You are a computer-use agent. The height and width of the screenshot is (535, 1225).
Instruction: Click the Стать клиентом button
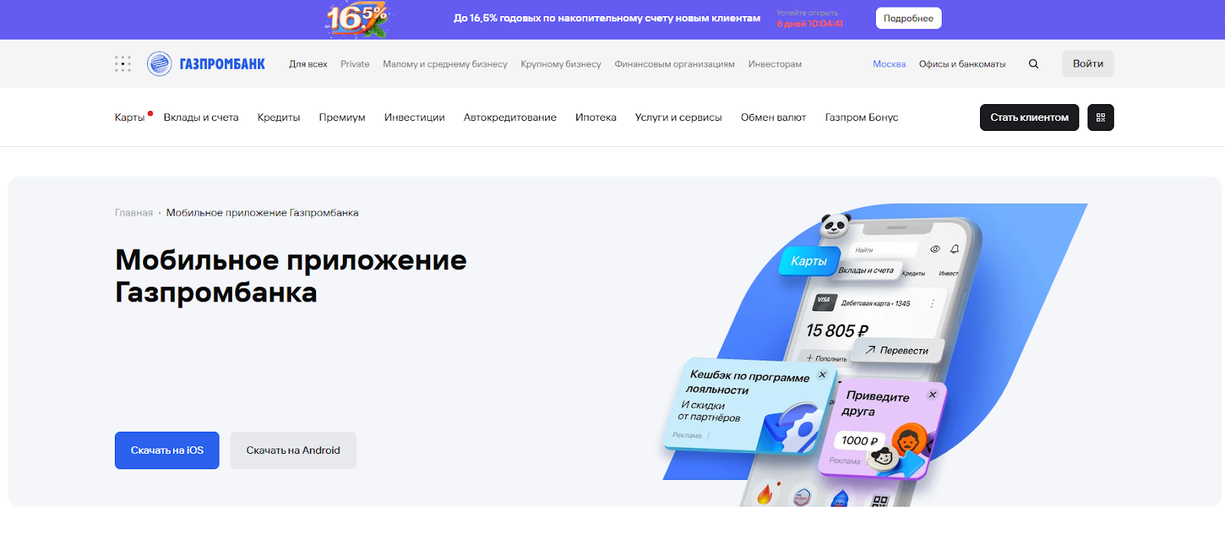(1029, 117)
